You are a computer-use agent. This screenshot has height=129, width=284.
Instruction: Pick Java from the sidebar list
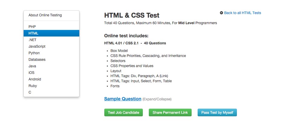coord(32,66)
